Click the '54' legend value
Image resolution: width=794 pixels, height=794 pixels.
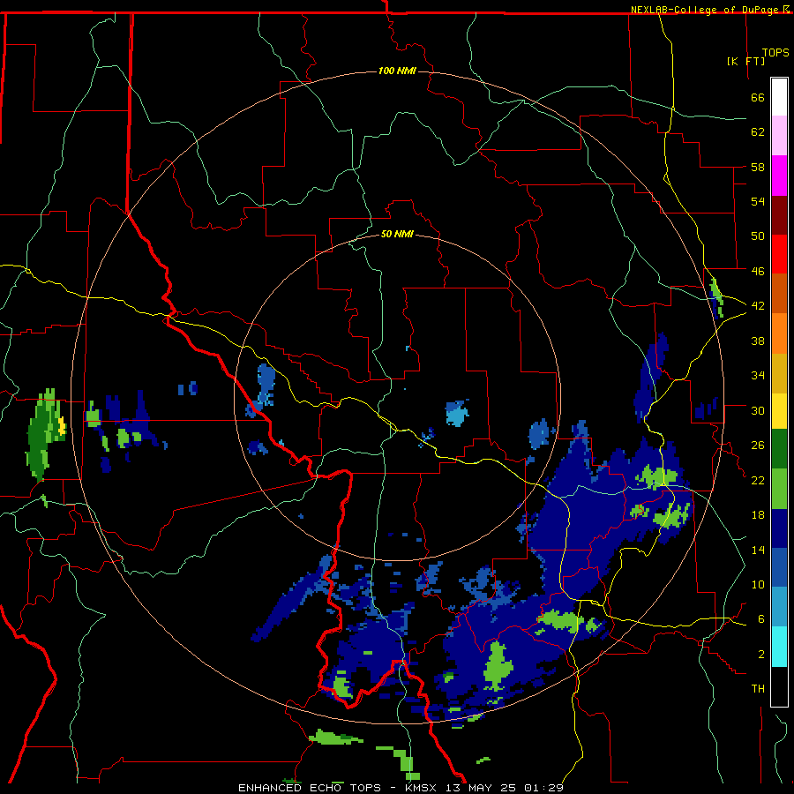click(758, 201)
